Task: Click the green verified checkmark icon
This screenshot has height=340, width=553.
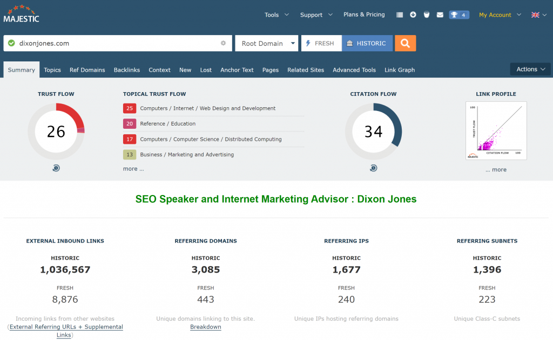Action: [11, 43]
